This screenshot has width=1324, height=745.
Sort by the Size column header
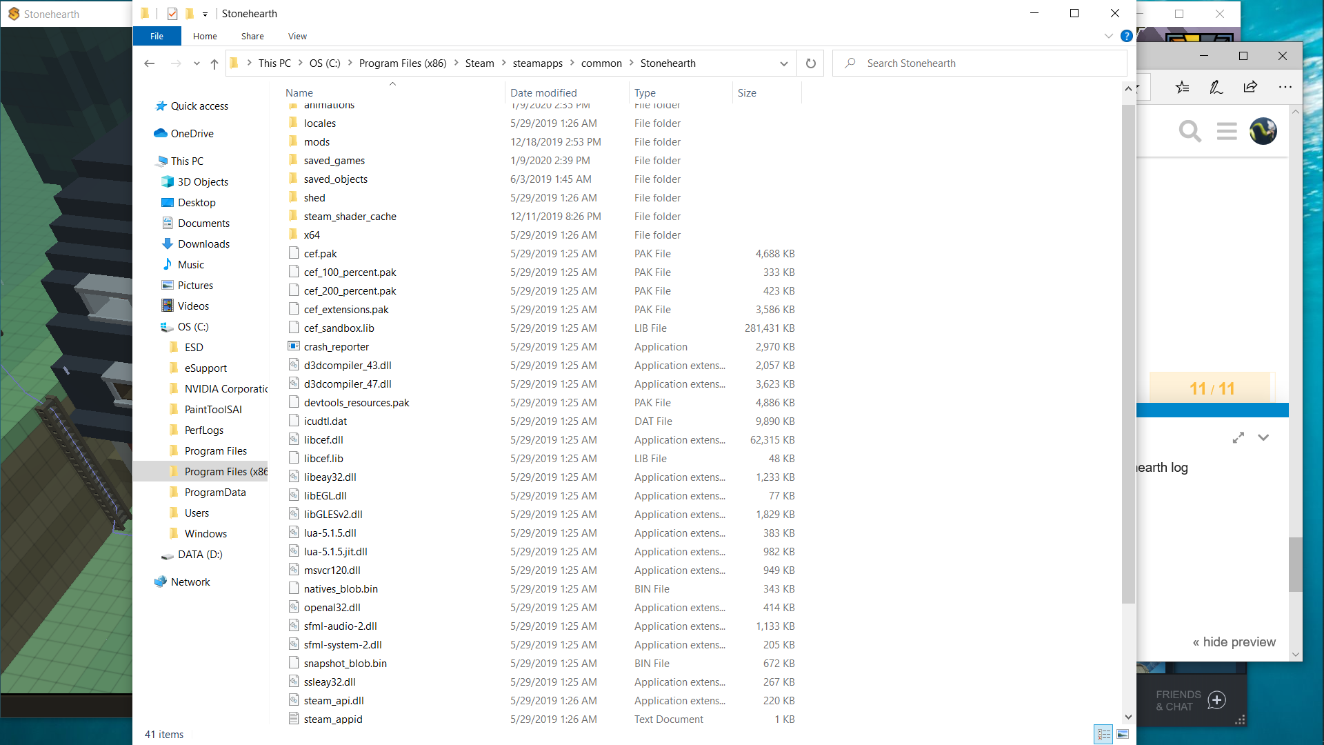(747, 93)
